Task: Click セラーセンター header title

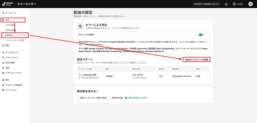Action: tap(27, 4)
